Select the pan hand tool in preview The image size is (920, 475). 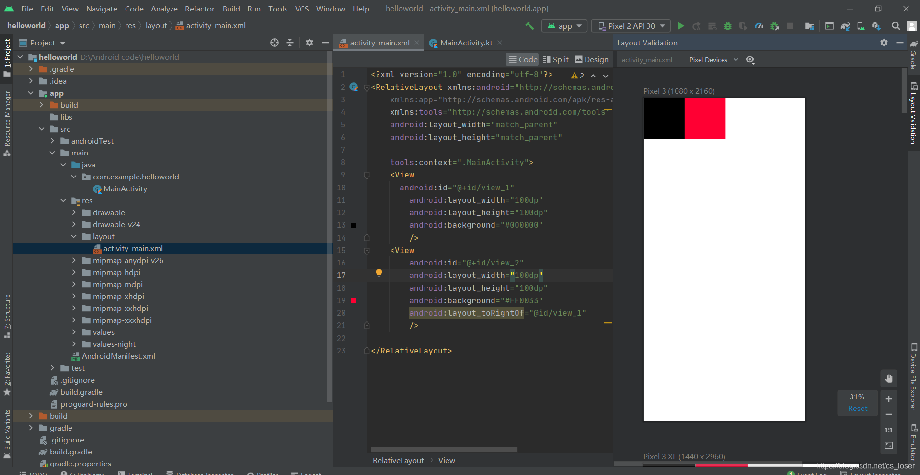[889, 379]
